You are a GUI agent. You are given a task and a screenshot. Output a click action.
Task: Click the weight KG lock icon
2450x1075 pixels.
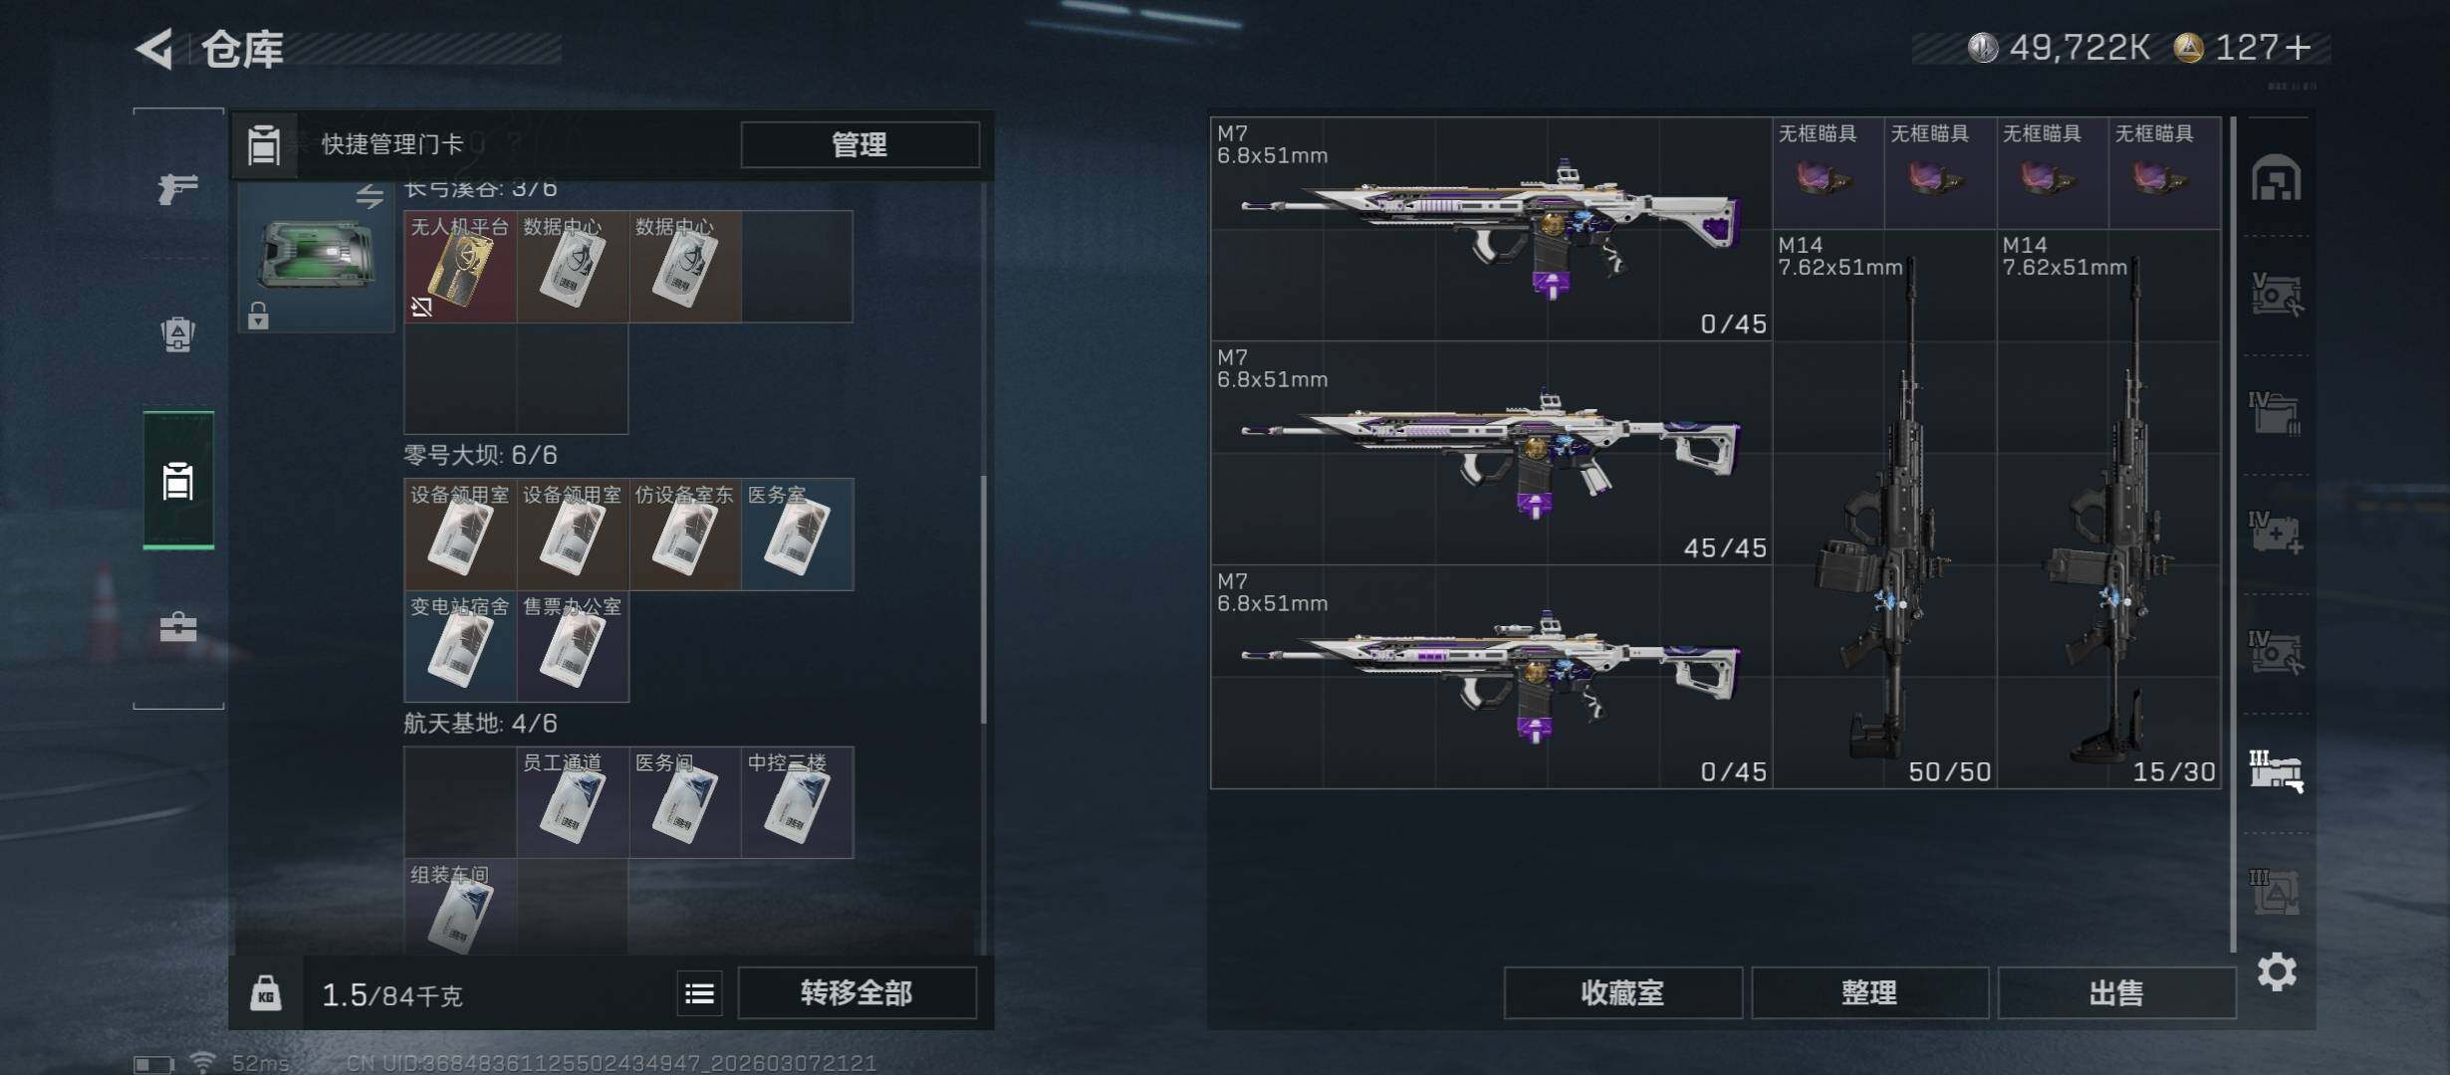coord(265,993)
